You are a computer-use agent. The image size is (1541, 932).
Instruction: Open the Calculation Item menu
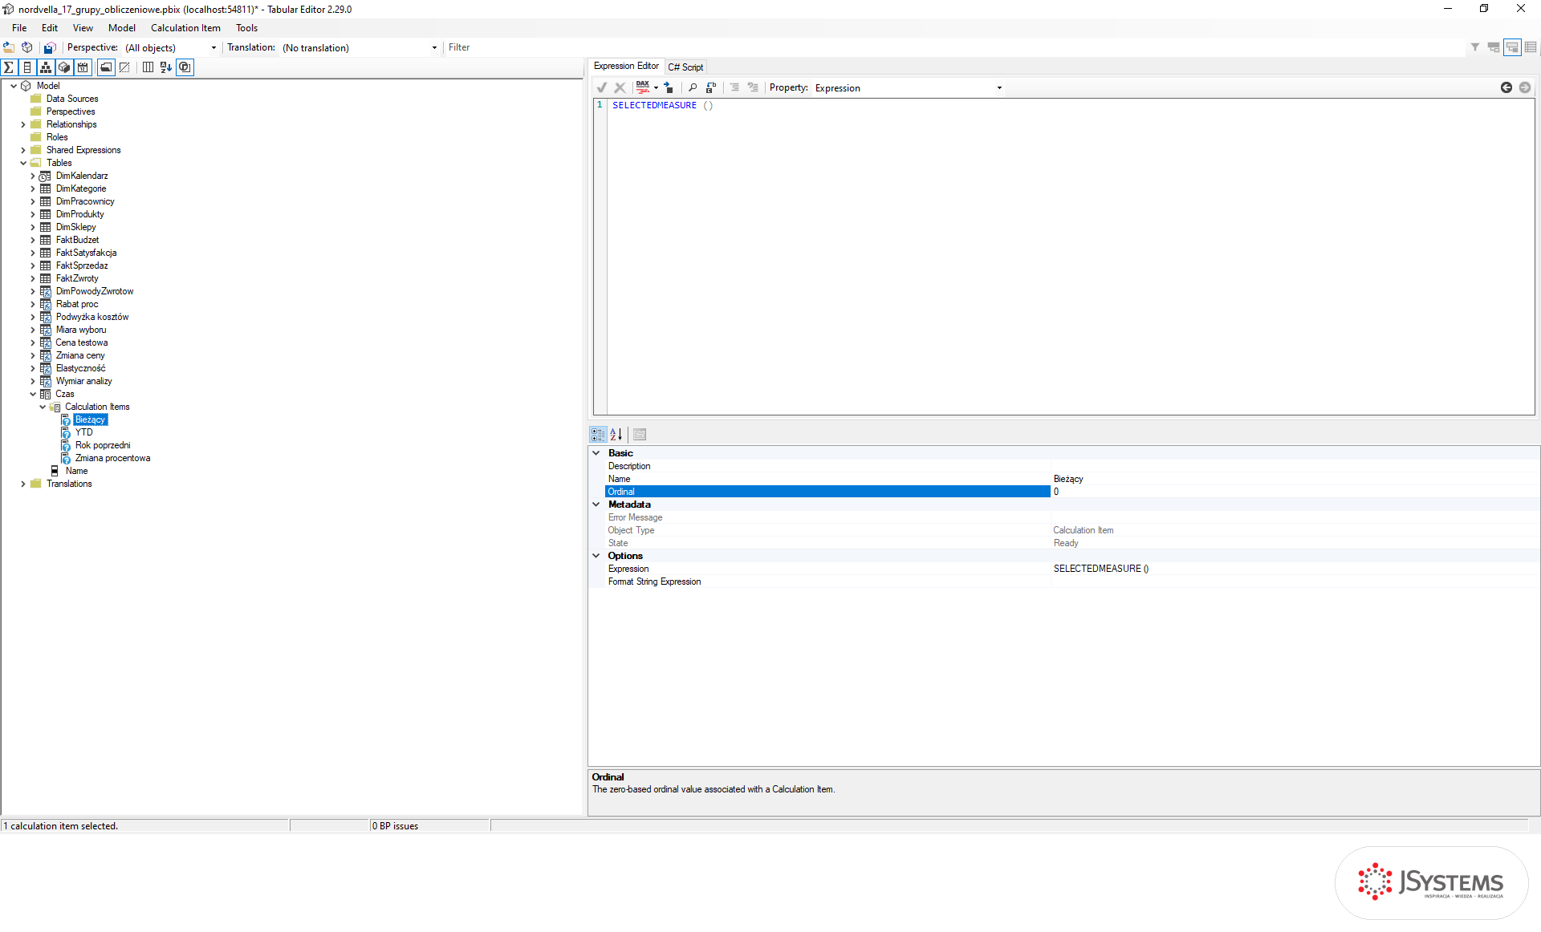tap(185, 28)
